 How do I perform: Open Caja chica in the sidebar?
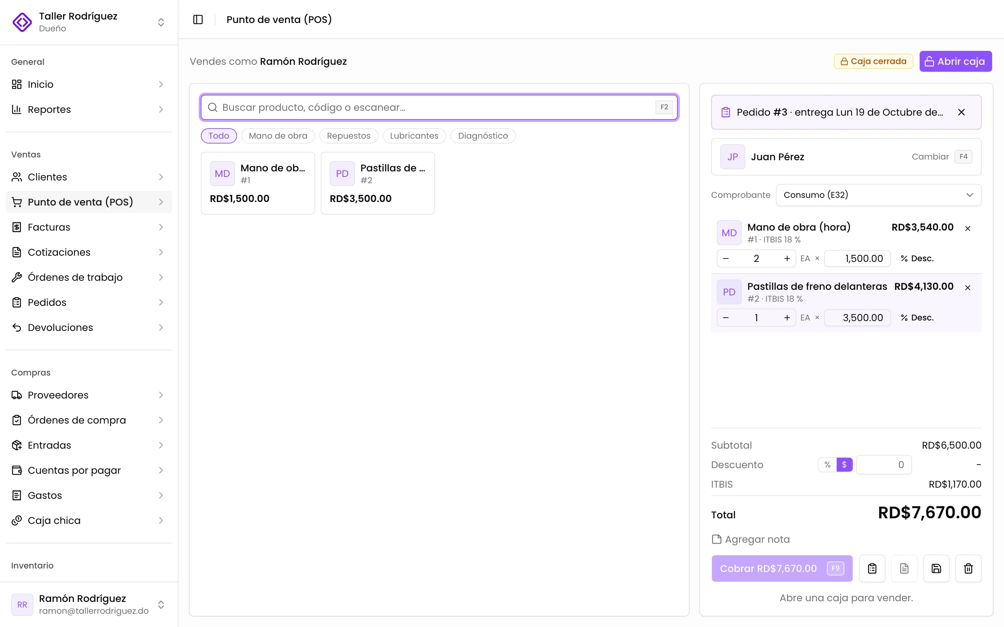(x=88, y=521)
